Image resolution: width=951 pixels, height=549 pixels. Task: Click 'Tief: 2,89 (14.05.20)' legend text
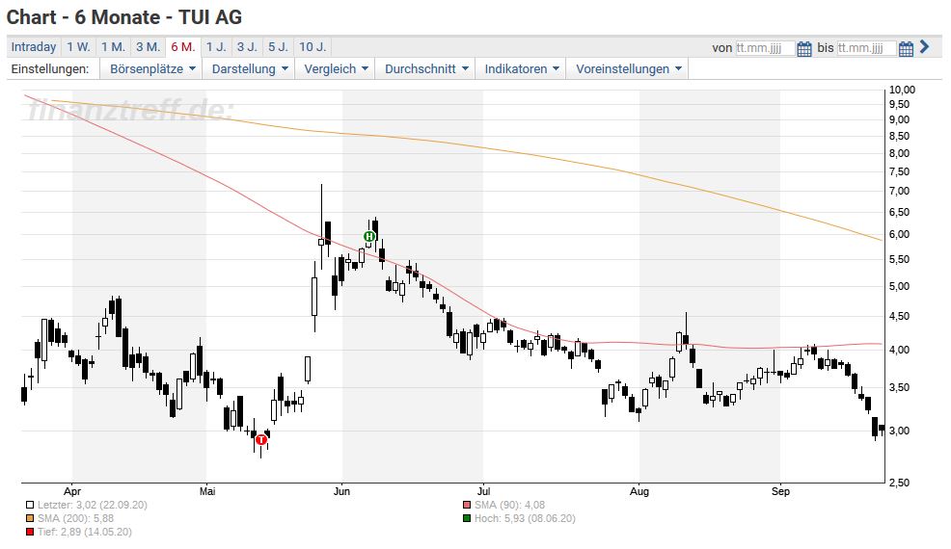coord(84,532)
